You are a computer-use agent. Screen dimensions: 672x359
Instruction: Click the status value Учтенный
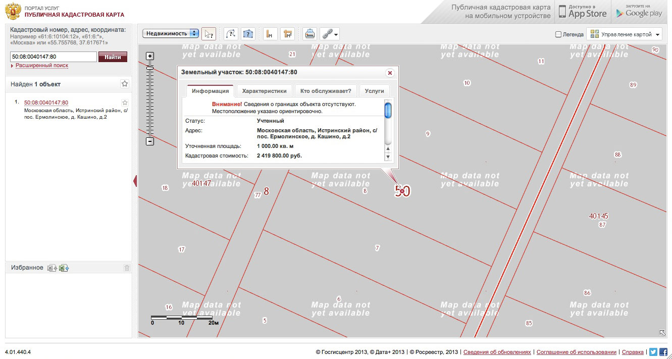click(271, 121)
